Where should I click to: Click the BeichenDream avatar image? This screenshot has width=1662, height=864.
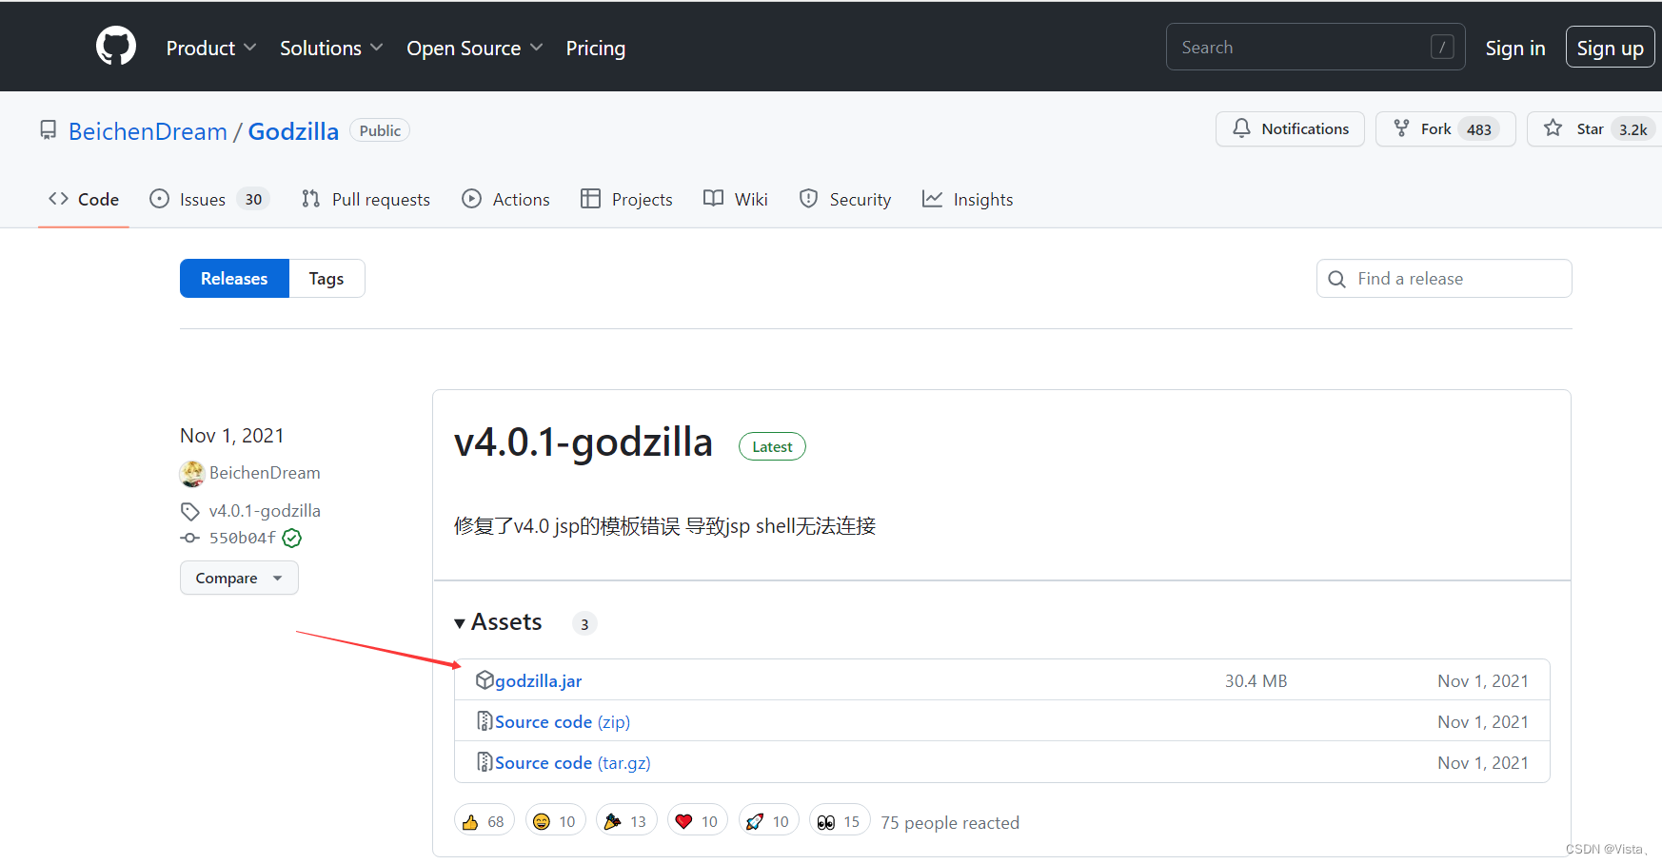192,473
